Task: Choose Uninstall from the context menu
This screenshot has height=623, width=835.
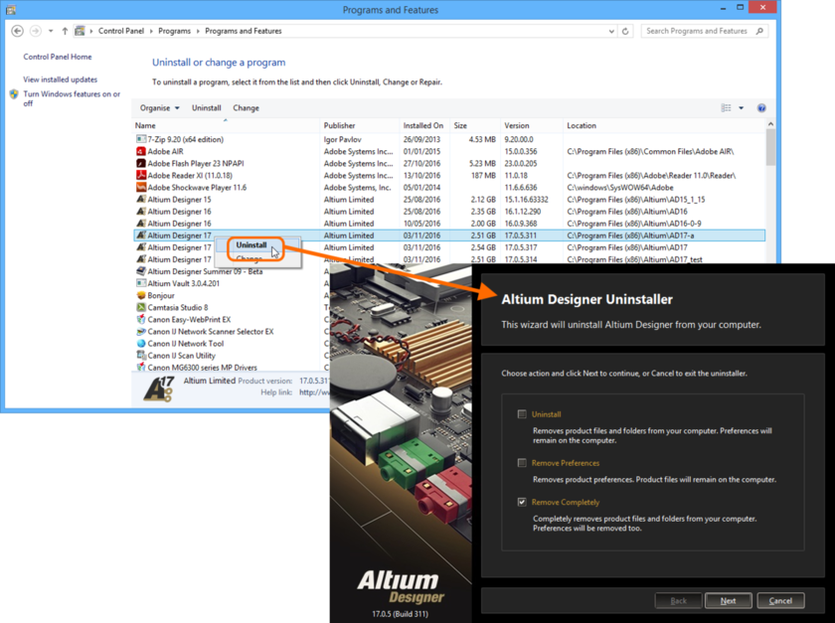Action: click(x=251, y=244)
